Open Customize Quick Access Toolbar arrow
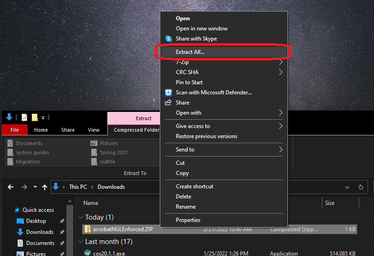Viewport: 374px width, 256px height. coord(43,117)
